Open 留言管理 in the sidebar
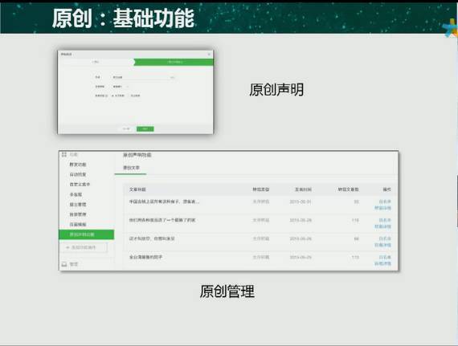458x346 pixels. [78, 205]
